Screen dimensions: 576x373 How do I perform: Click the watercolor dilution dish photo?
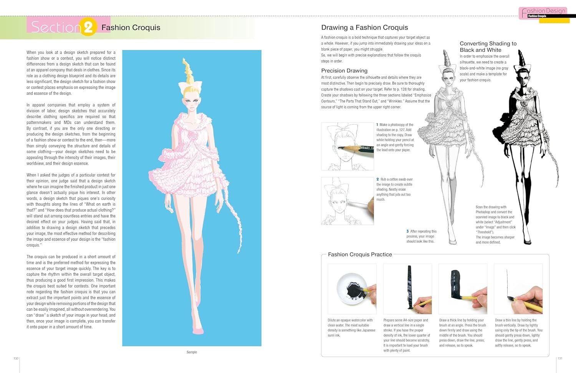352,288
